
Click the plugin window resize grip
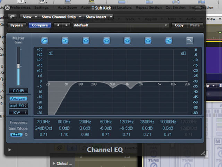[203, 153]
